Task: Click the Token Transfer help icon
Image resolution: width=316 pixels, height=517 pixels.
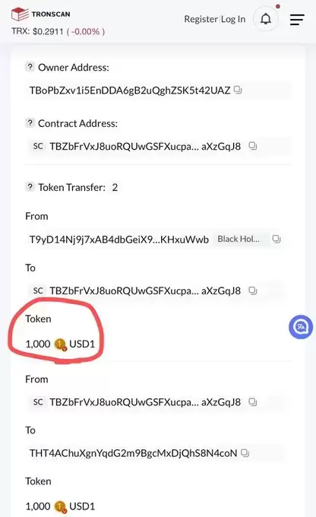Action: point(30,187)
